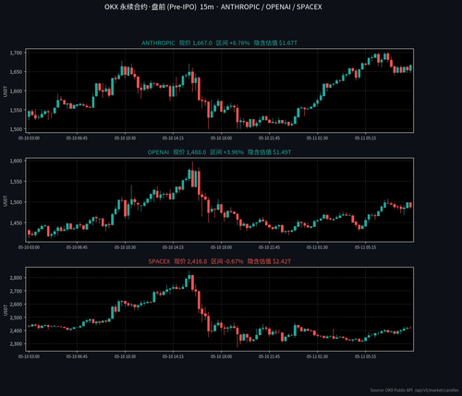Click the '05-10 18:00' tick under SPACEX chart
This screenshot has height=396, width=462.
(221, 357)
